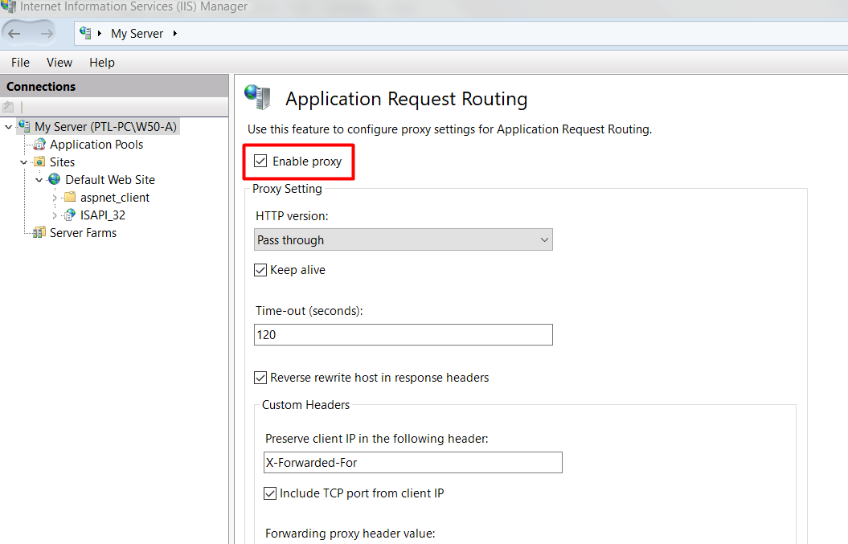Image resolution: width=848 pixels, height=544 pixels.
Task: Collapse the Default Web Site node
Action: [39, 180]
